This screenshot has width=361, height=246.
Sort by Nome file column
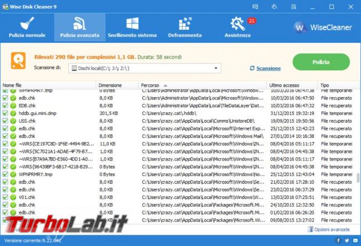(48, 85)
